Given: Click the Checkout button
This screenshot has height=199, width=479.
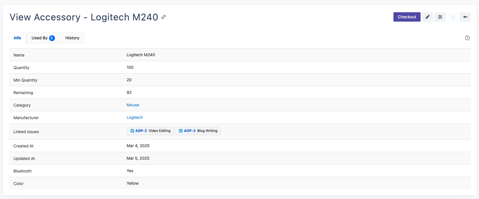Looking at the screenshot, I should pos(407,17).
